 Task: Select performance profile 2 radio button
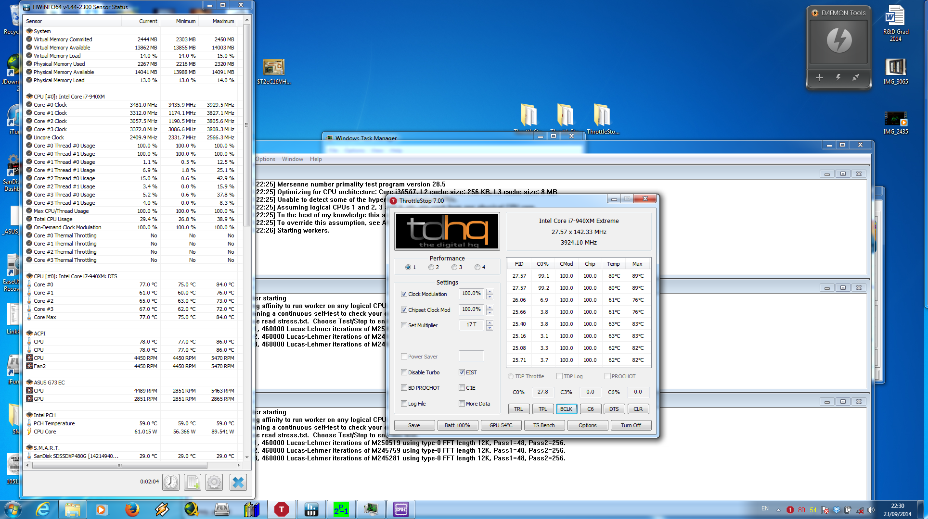(431, 267)
